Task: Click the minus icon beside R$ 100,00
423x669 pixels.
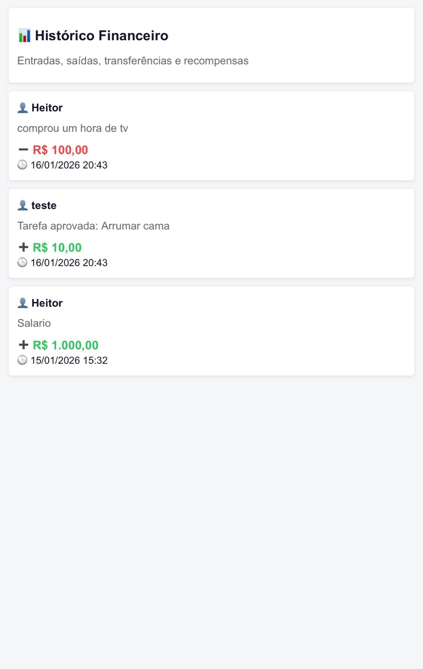Action: 23,150
